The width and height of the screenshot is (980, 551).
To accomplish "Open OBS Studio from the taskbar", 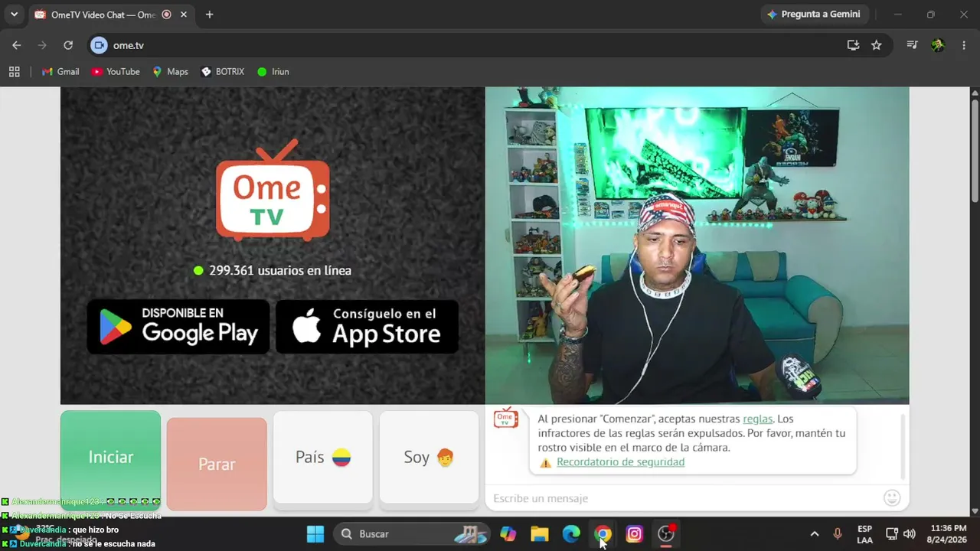I will pyautogui.click(x=667, y=534).
